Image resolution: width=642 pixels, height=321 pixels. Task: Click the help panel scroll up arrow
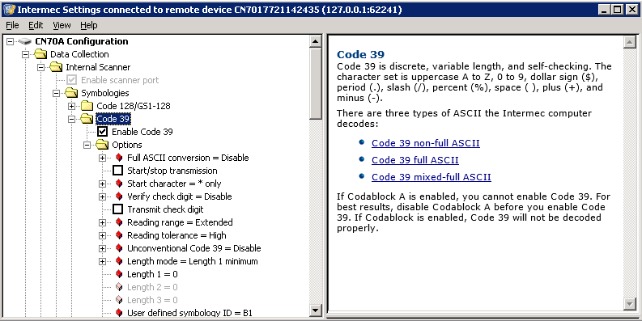coord(630,42)
